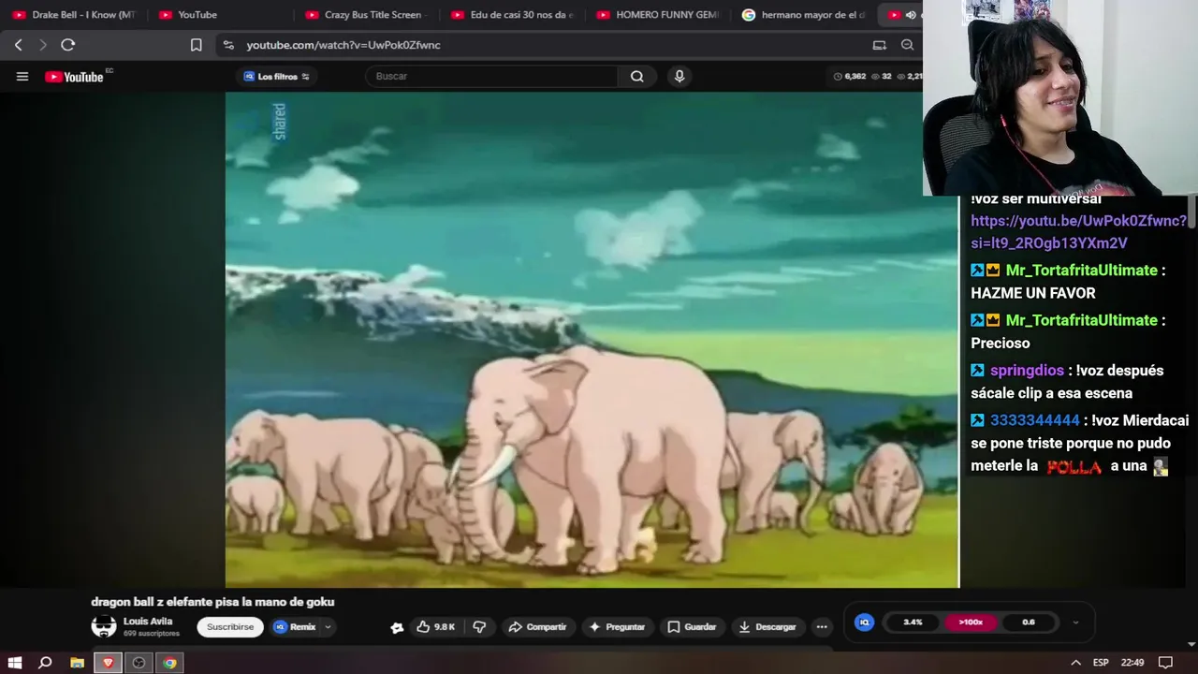Click the Preguntar button
This screenshot has width=1198, height=674.
pyautogui.click(x=618, y=627)
